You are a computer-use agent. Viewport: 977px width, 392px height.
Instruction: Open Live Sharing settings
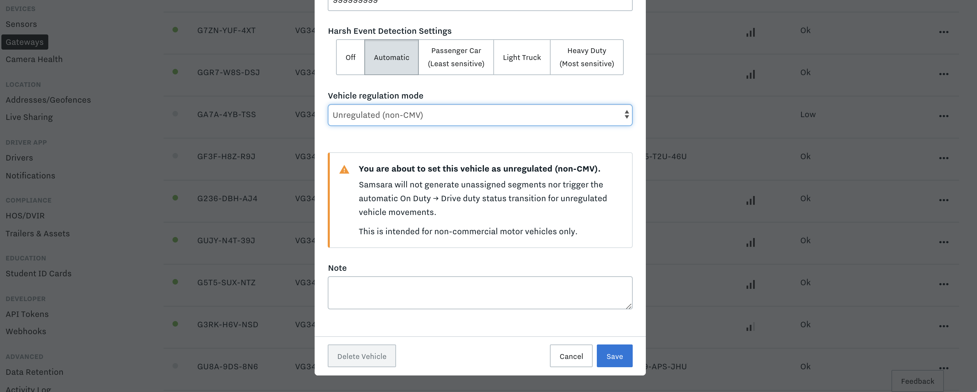[x=29, y=117]
